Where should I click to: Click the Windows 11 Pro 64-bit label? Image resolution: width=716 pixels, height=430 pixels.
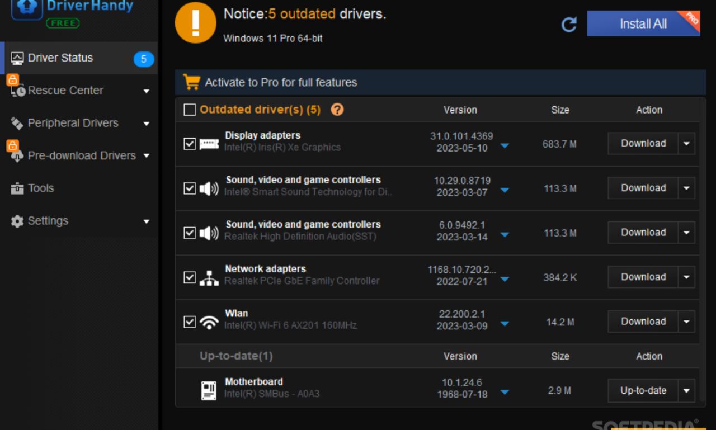(273, 39)
